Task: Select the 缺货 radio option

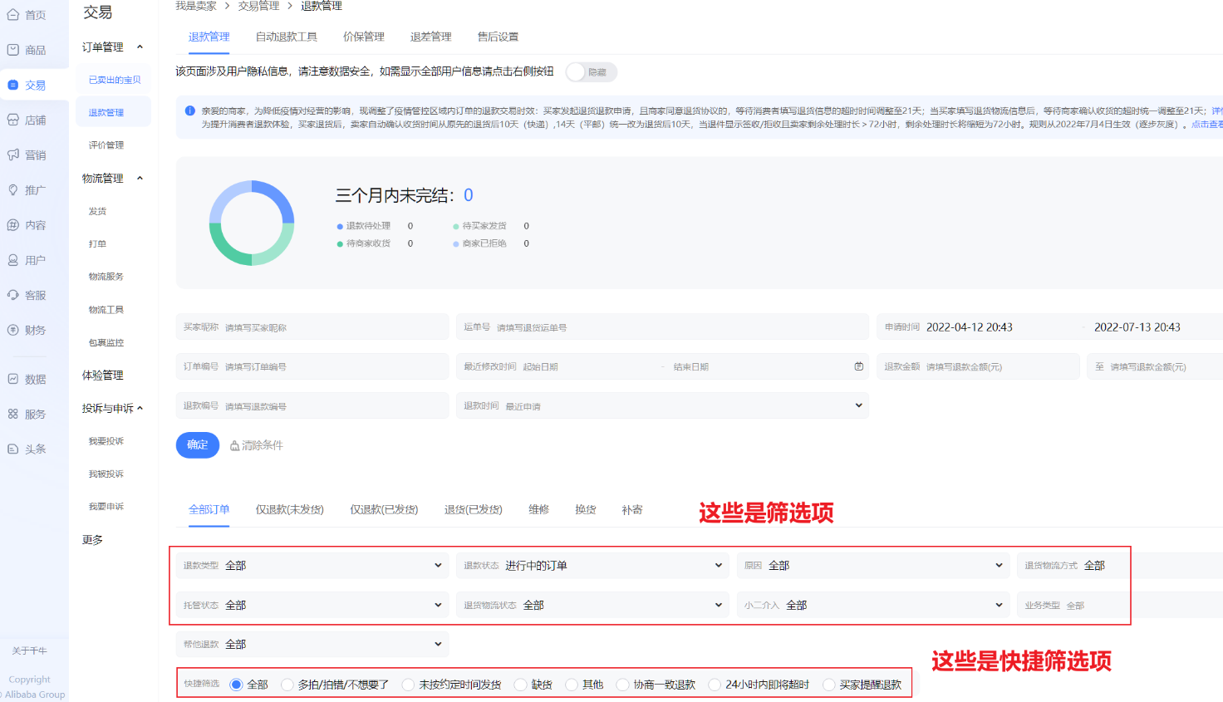Action: (520, 685)
